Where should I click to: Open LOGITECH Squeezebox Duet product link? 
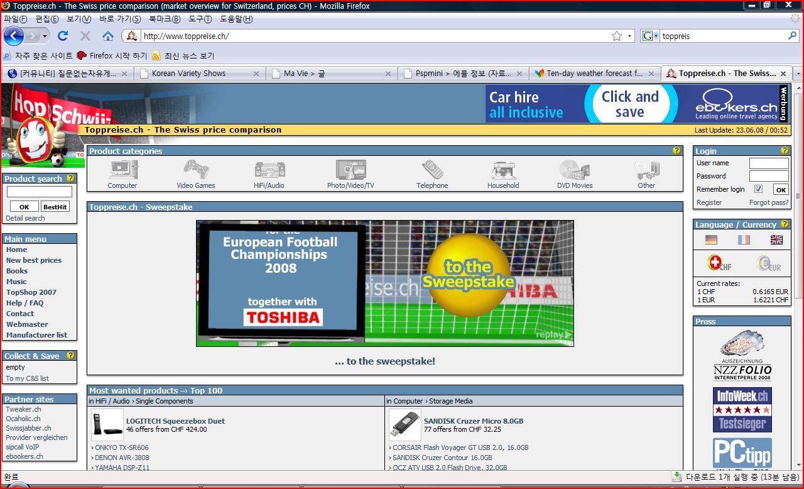point(175,421)
